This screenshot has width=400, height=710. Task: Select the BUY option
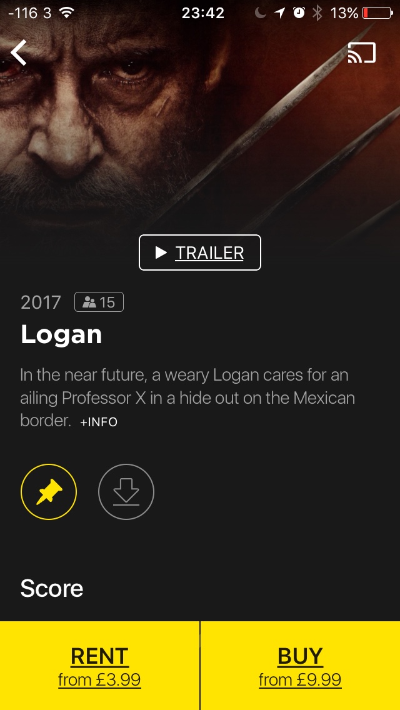300,656
